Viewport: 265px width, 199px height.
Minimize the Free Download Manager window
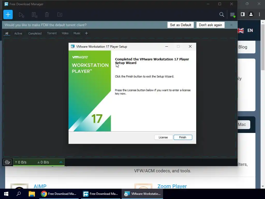tap(208, 4)
